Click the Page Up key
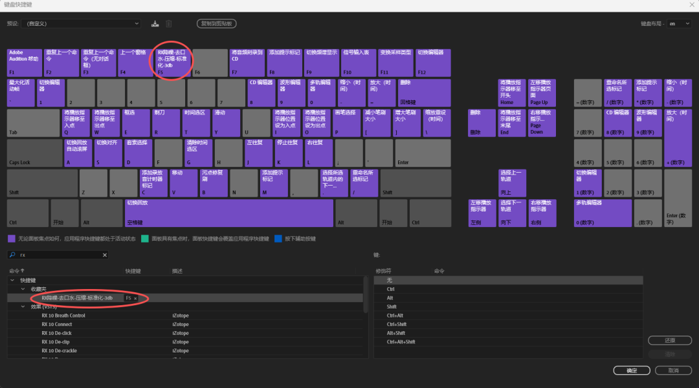The width and height of the screenshot is (699, 388). coord(542,93)
